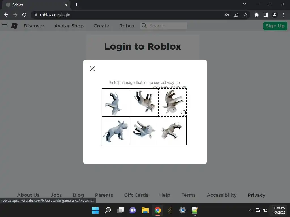Pick the bottom-middle animal image
Screen dimensions: 290x217
point(144,131)
